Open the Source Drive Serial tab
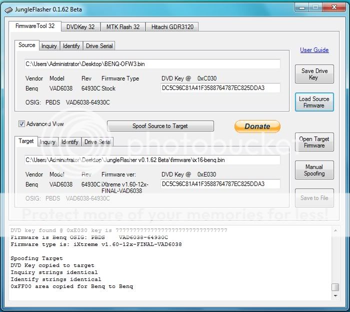The image size is (350, 312). (x=99, y=46)
